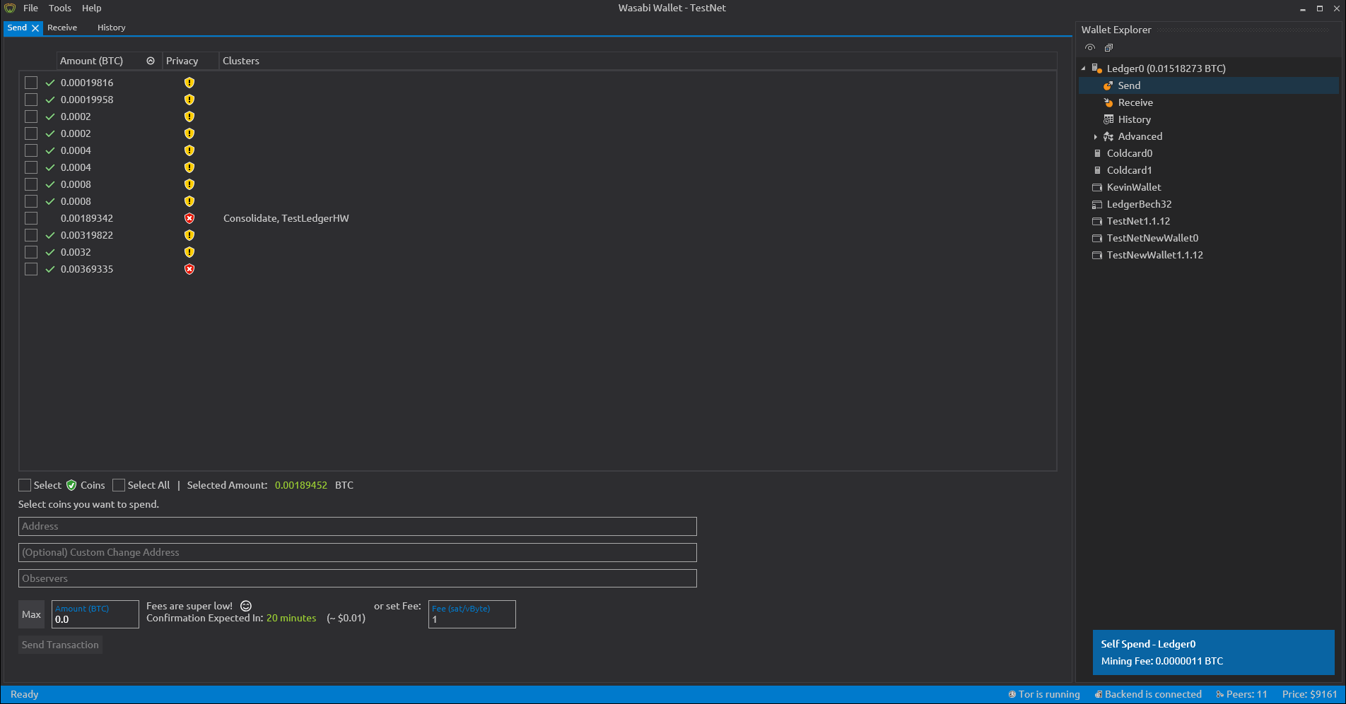1346x704 pixels.
Task: Click the Wasabi Wallet logo icon
Action: [10, 8]
